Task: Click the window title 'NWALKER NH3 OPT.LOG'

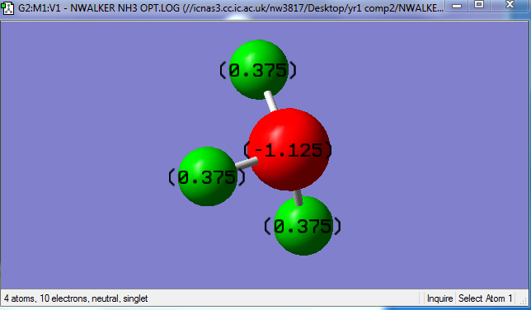Action: (x=125, y=8)
